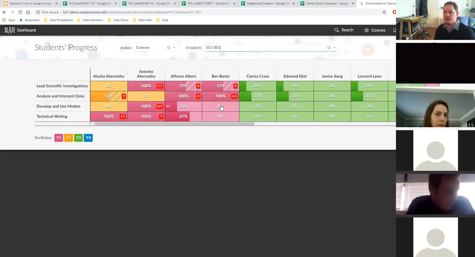Open the Technical Writing competency row
This screenshot has width=475, height=257.
[x=52, y=116]
